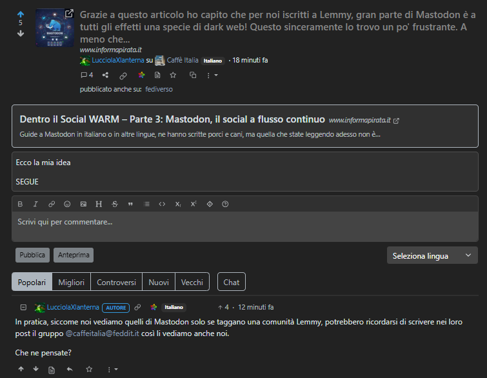Switch to the Controversi sort tab
This screenshot has width=487, height=378.
(x=116, y=282)
